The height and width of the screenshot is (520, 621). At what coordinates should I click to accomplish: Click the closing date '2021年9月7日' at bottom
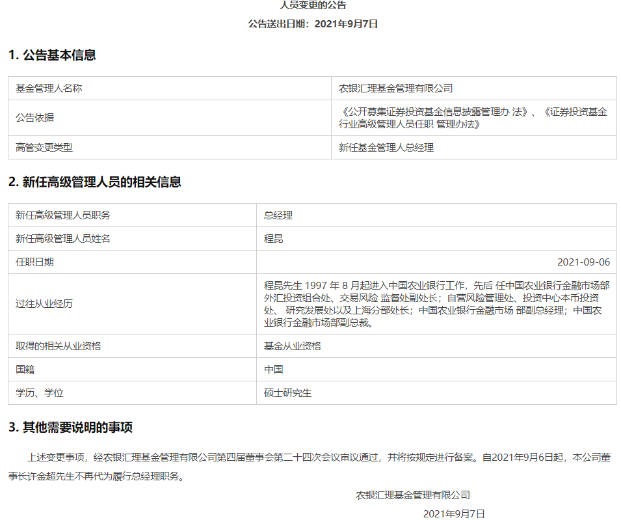pos(454,513)
